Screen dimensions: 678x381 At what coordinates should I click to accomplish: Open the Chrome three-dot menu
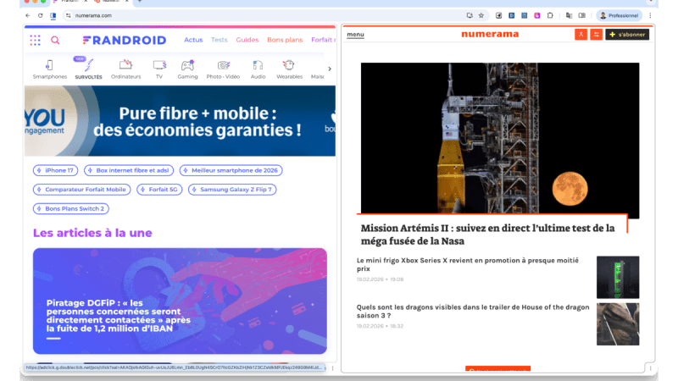650,15
